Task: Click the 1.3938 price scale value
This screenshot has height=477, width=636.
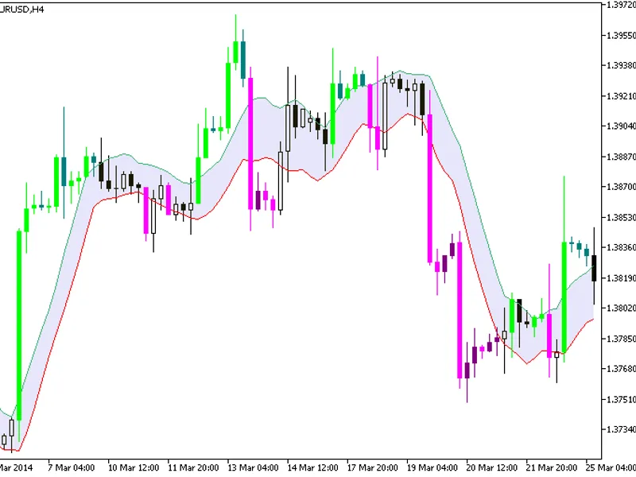Action: pos(621,66)
